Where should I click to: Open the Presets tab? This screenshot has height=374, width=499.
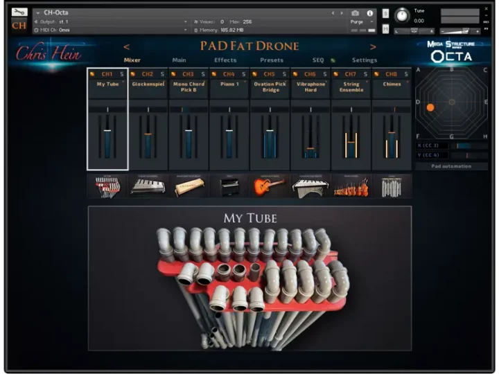pos(271,60)
